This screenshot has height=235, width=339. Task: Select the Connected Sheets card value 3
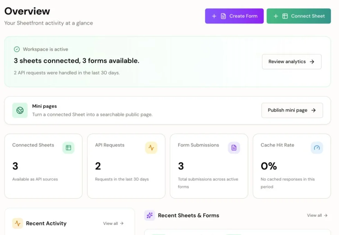tap(15, 166)
